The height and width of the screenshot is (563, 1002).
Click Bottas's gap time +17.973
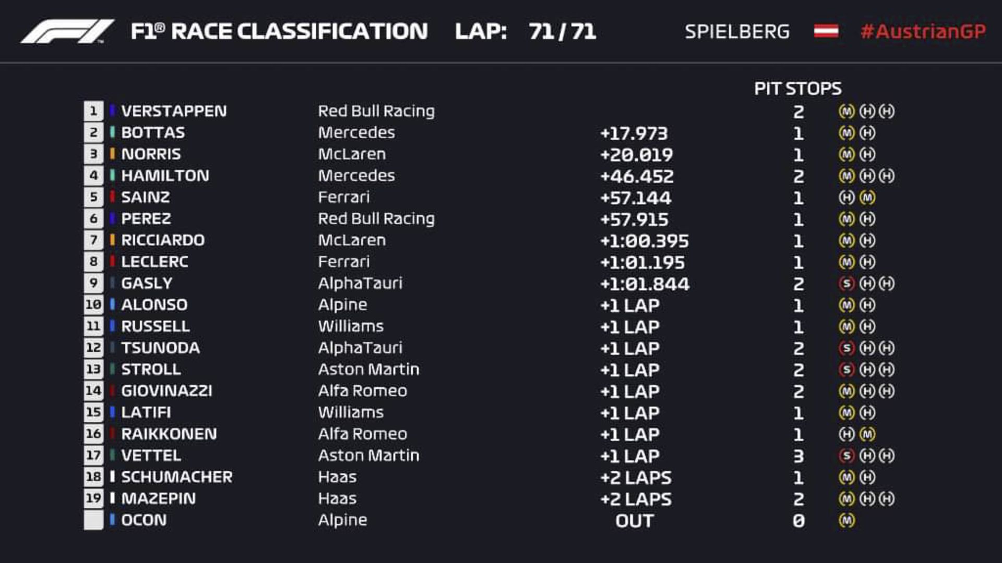tap(634, 133)
